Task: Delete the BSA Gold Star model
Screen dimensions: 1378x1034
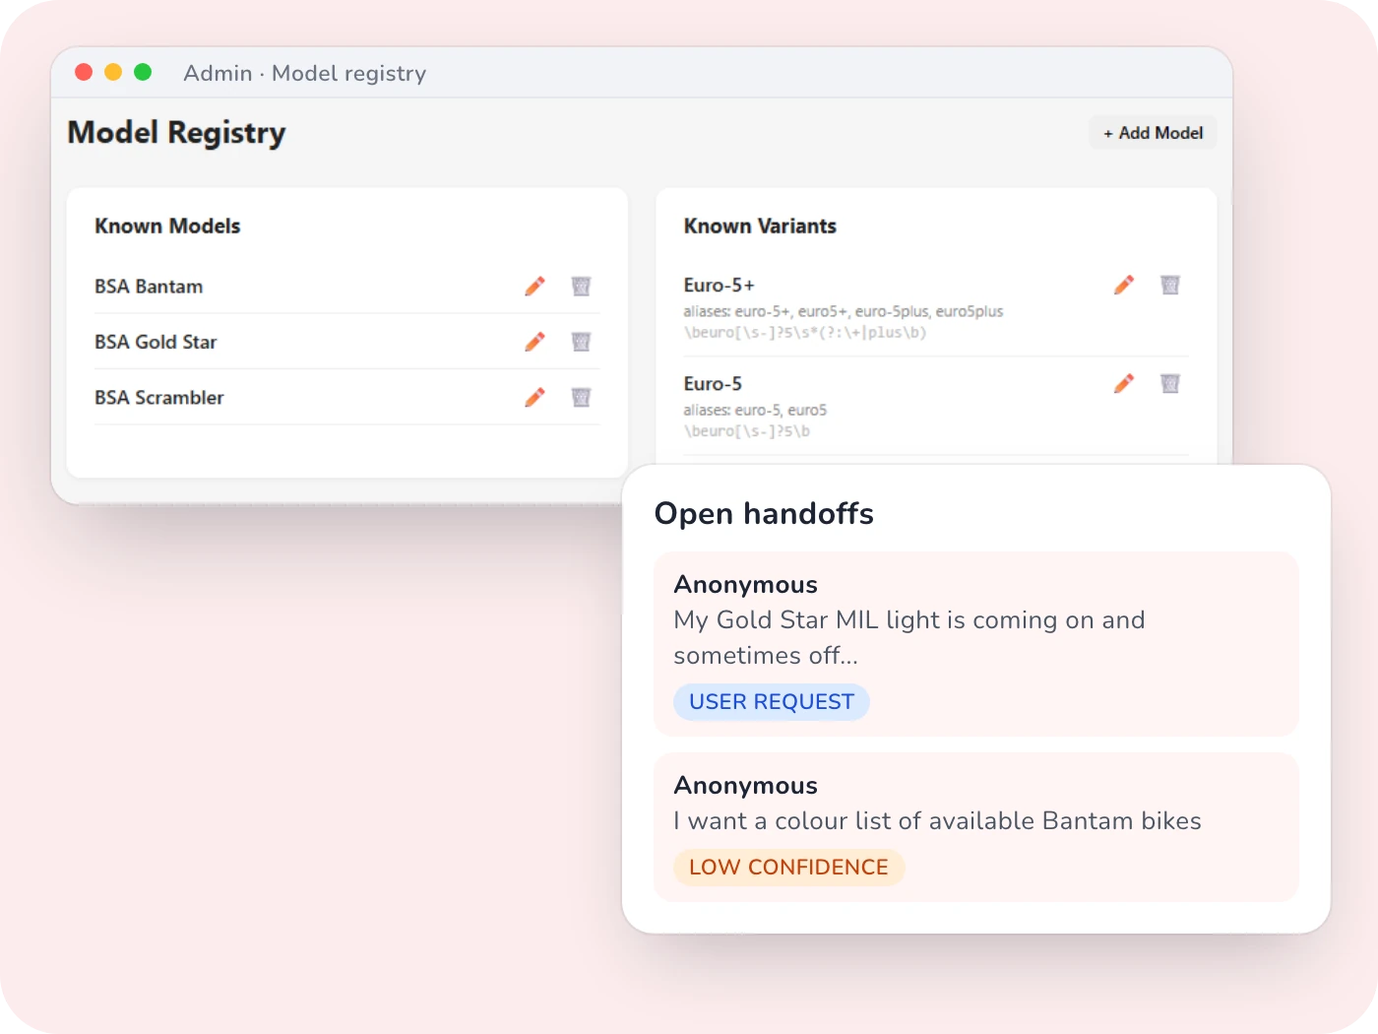Action: pos(581,342)
